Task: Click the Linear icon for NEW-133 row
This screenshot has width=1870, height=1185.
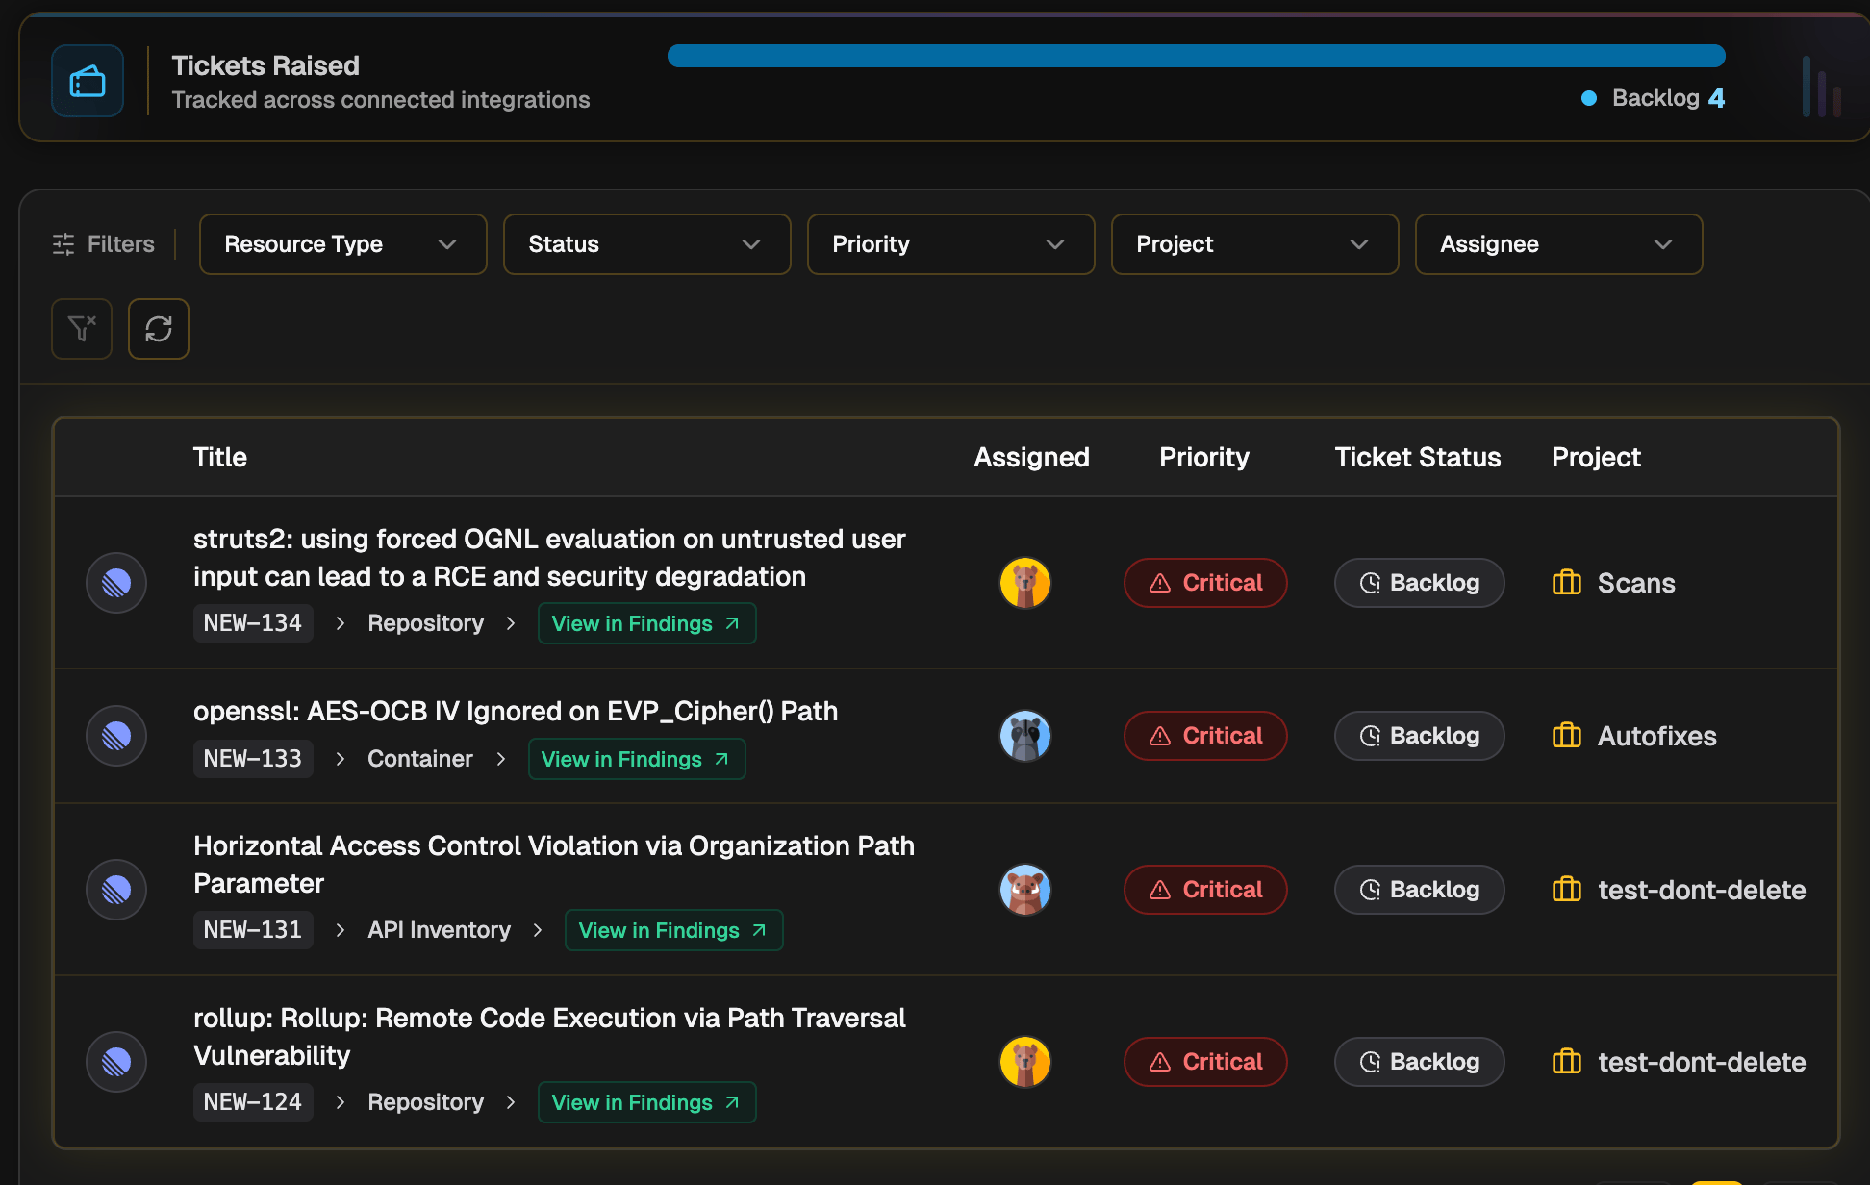Action: (x=116, y=736)
